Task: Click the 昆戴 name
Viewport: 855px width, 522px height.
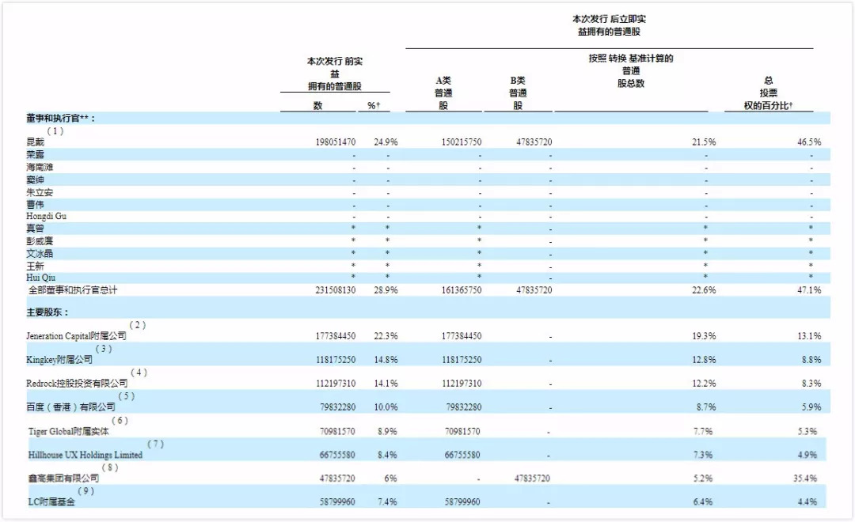Action: coord(35,142)
